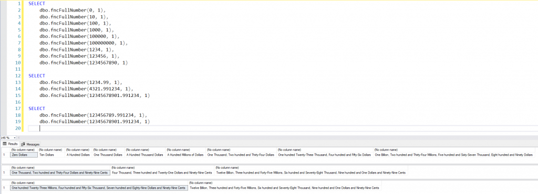Click the column header above 'Four Thousand, Three hundred'
The height and width of the screenshot is (194, 538).
[163, 168]
